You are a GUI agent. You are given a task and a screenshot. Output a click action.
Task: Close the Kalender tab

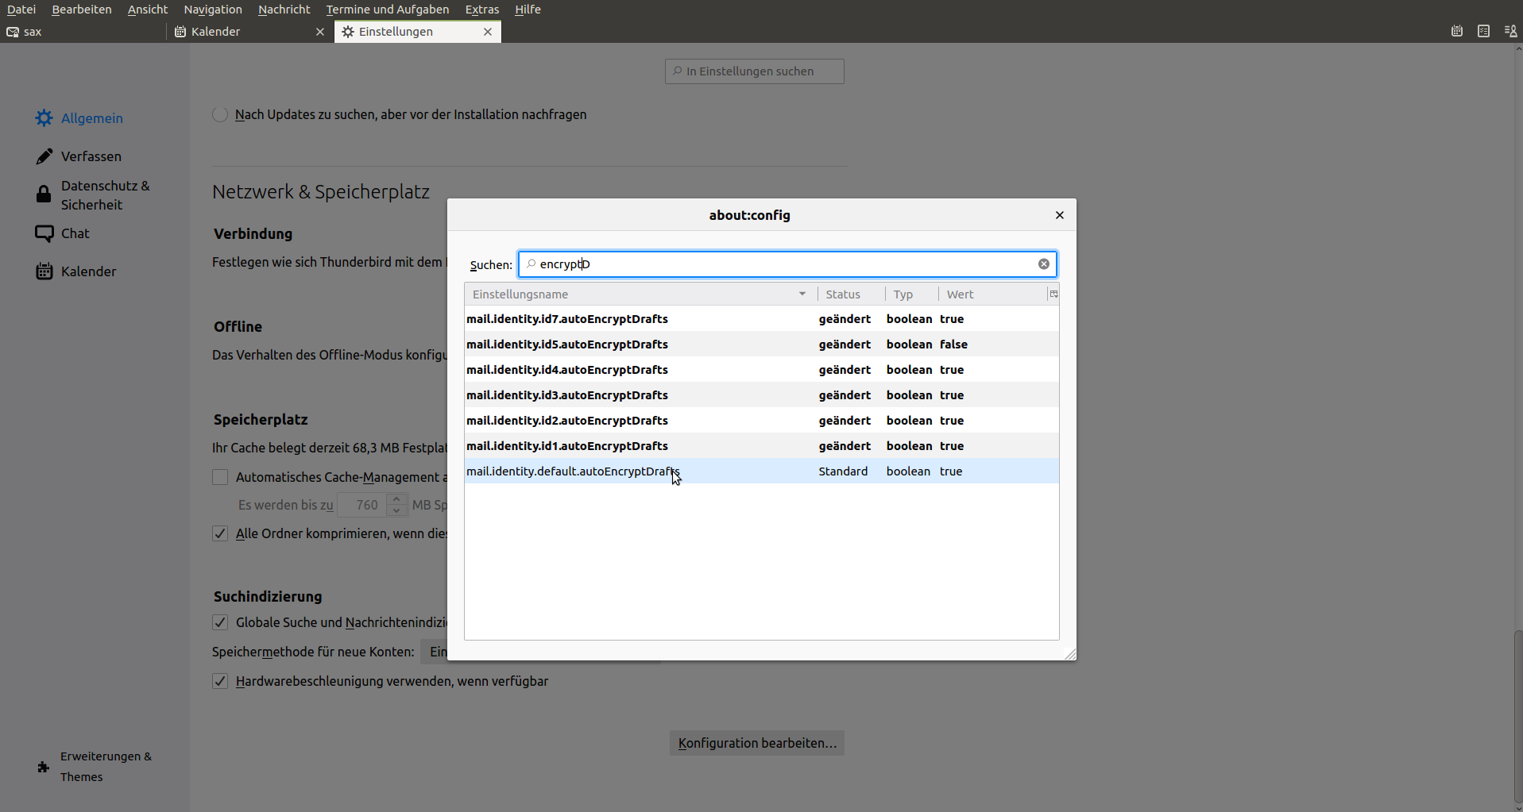coord(320,32)
